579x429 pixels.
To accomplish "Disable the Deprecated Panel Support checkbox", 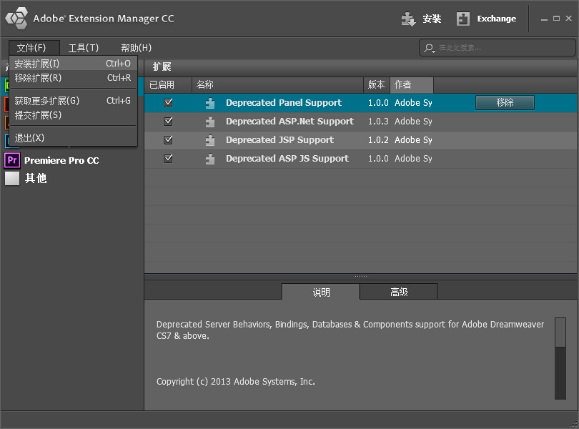I will pyautogui.click(x=168, y=103).
